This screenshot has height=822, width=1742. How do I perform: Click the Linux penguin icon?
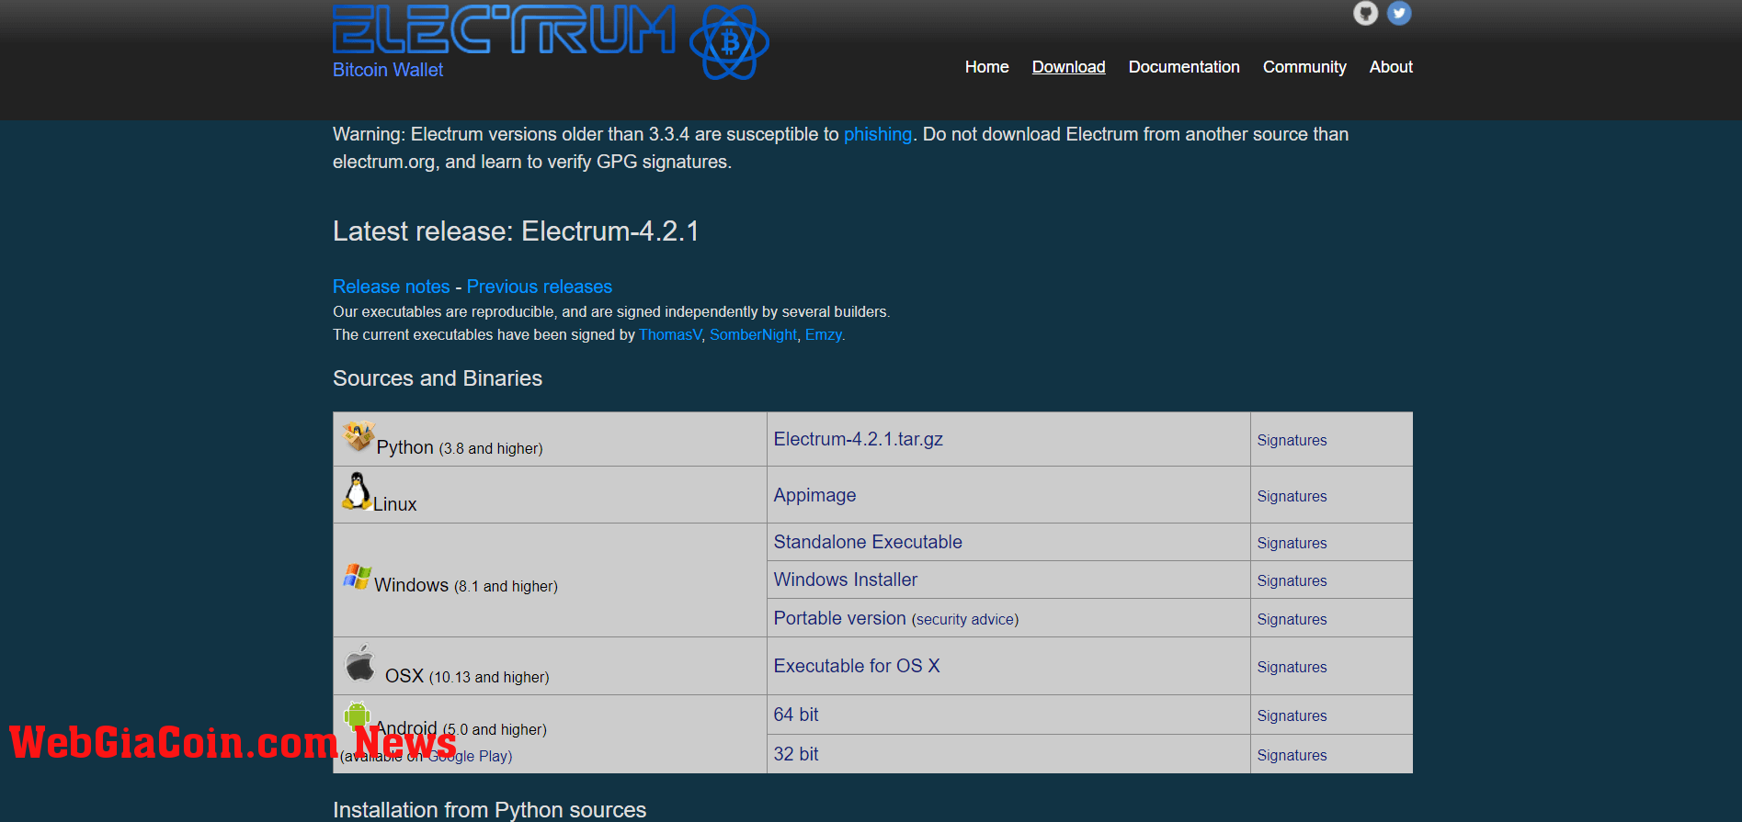pos(357,490)
